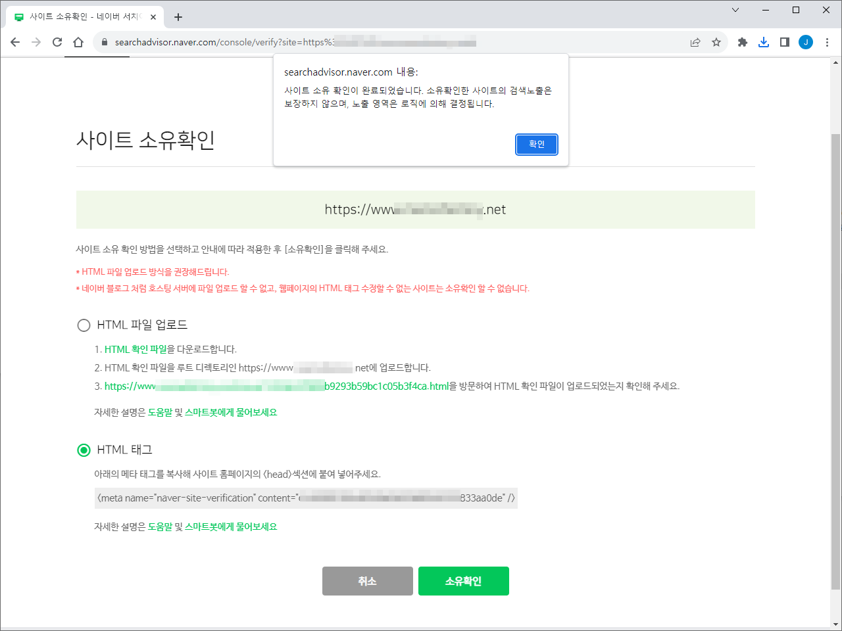Open 스마트봇에게 물어보세요 under HTML 태그
This screenshot has width=842, height=631.
(x=231, y=526)
